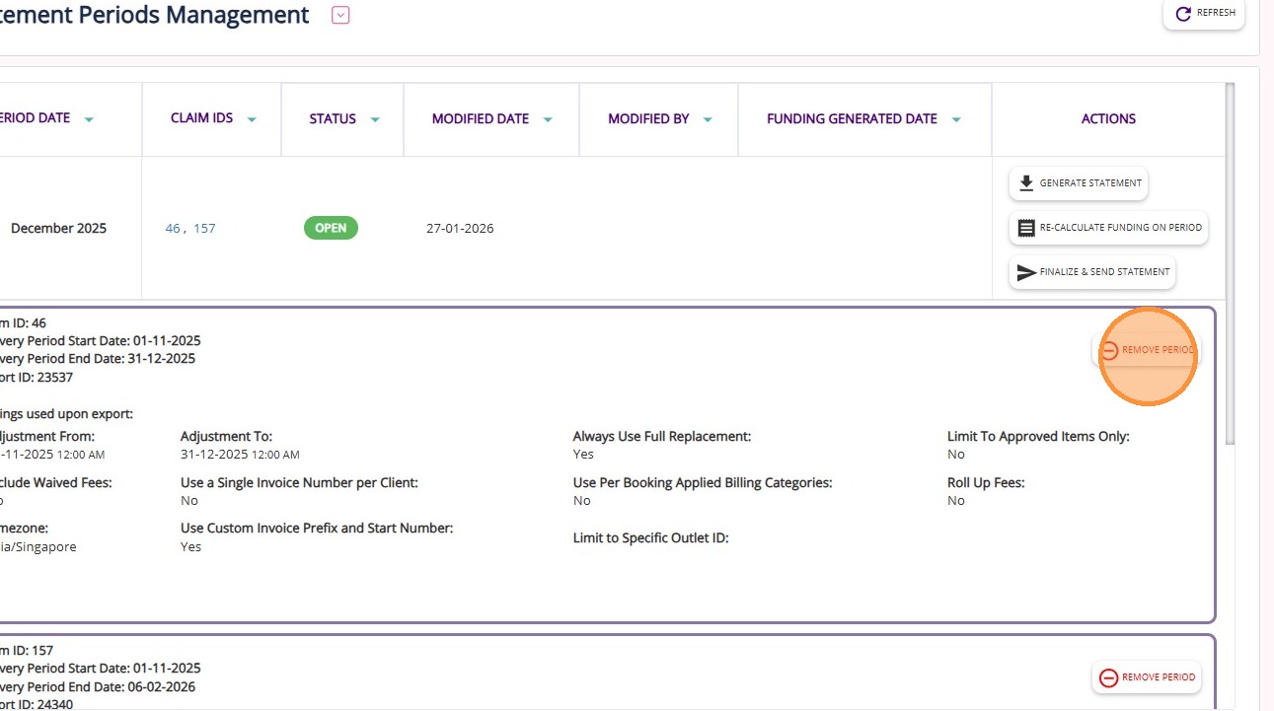Click "Use a Single Invoice Number per Client:"

coord(299,483)
